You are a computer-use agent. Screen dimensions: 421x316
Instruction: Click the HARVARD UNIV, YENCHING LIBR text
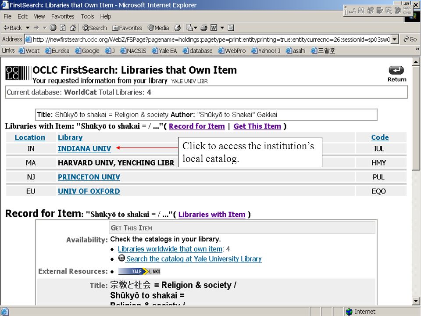(x=116, y=163)
